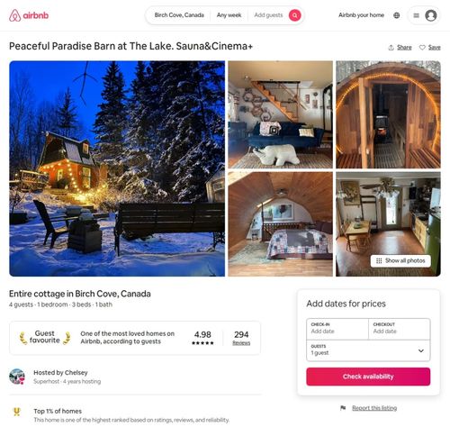Select the Checkout date field
This screenshot has height=427, width=450.
[x=400, y=329]
